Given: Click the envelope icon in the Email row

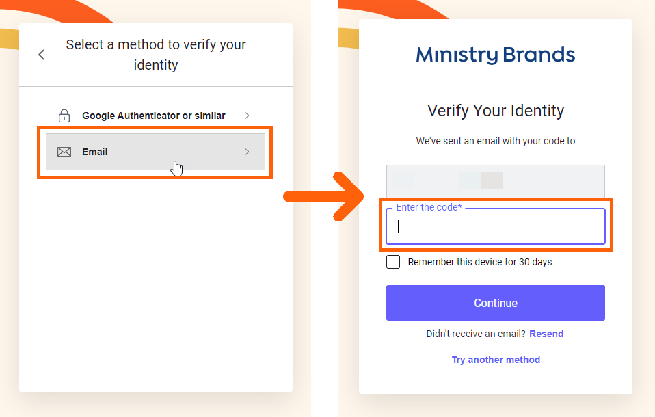Looking at the screenshot, I should click(64, 152).
